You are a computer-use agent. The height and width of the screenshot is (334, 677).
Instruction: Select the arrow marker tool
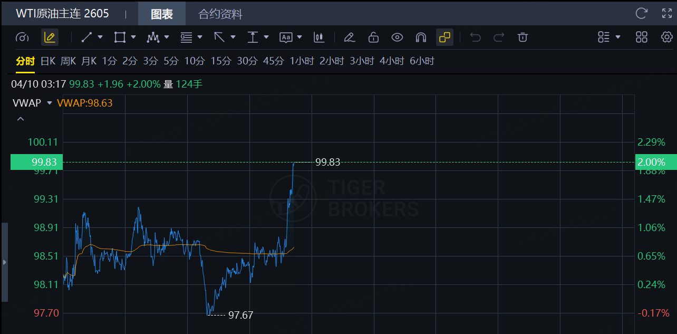(x=219, y=37)
